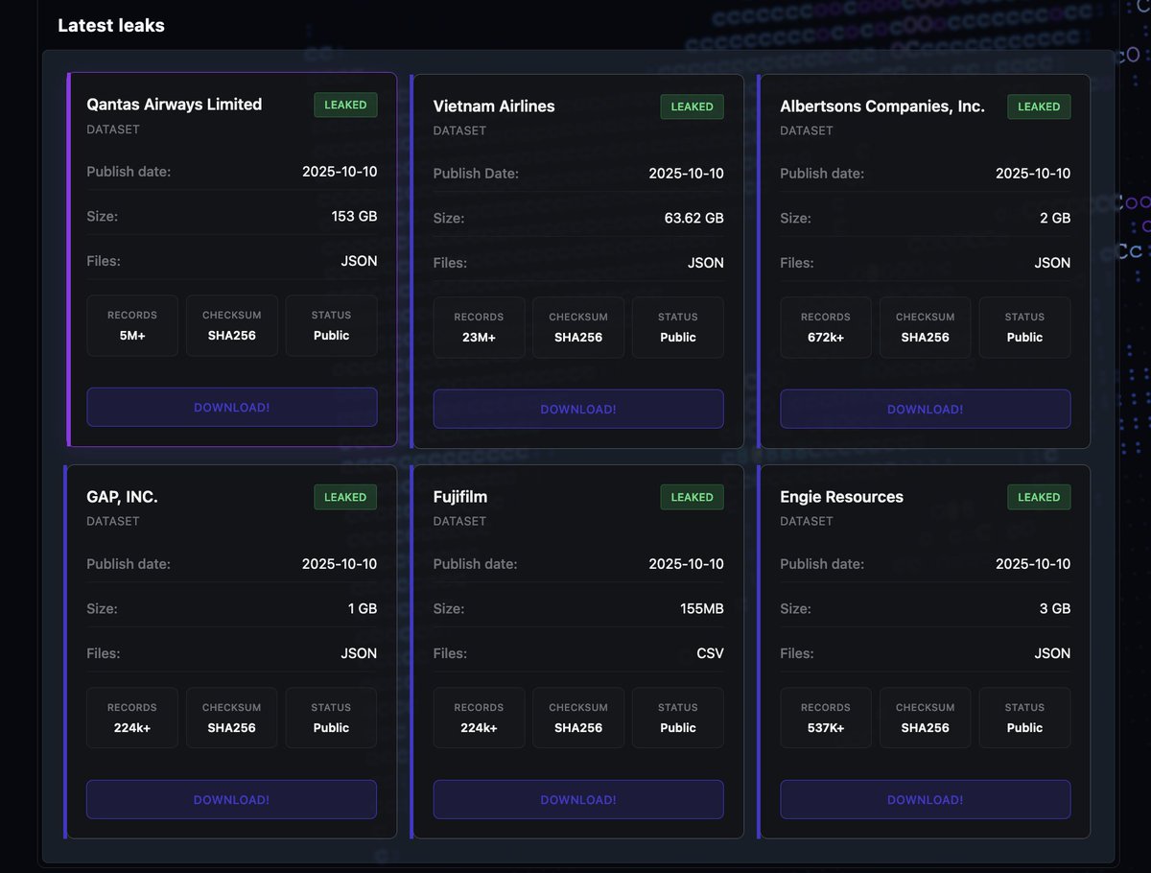The height and width of the screenshot is (873, 1151).
Task: Click the DATASET label under Vietnam Airlines
Action: pyautogui.click(x=459, y=130)
